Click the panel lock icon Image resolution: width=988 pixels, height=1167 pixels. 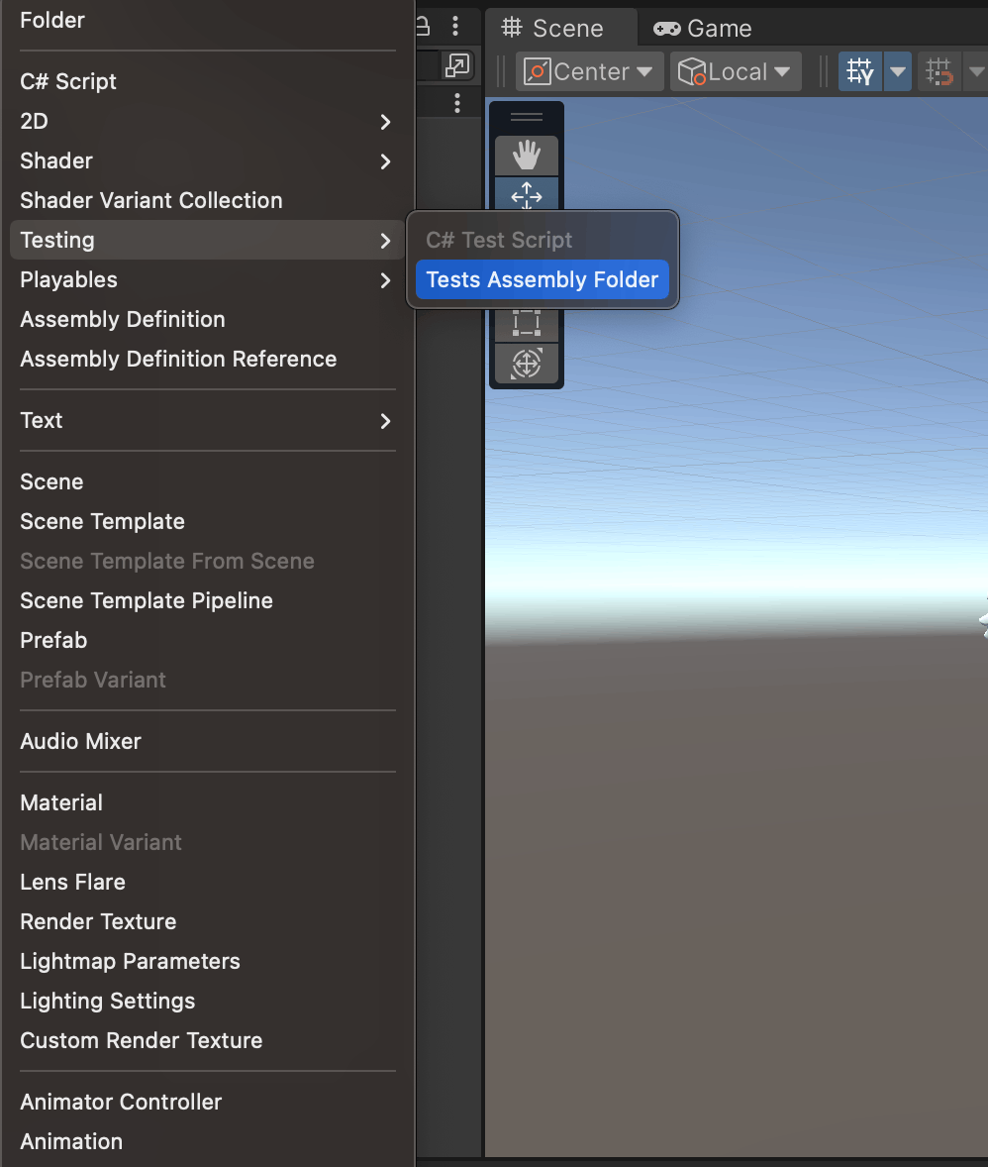click(423, 27)
